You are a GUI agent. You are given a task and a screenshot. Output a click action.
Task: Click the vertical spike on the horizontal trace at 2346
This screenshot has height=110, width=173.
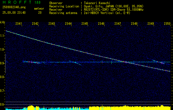coord(102,62)
